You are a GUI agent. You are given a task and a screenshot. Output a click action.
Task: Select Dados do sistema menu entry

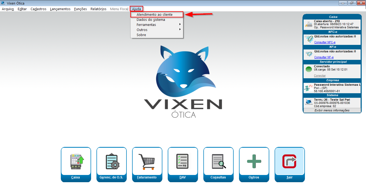(x=157, y=20)
